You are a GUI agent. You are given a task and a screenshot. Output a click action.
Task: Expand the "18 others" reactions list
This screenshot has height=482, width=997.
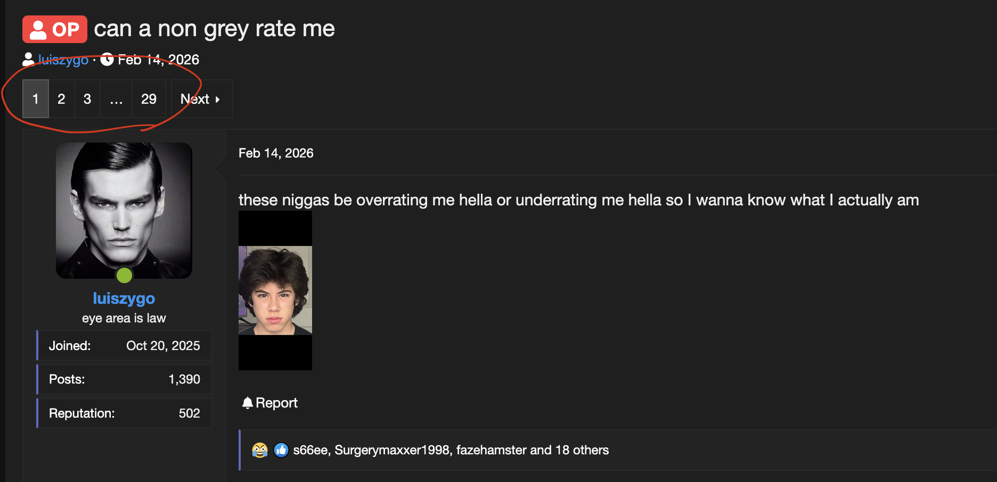point(582,450)
